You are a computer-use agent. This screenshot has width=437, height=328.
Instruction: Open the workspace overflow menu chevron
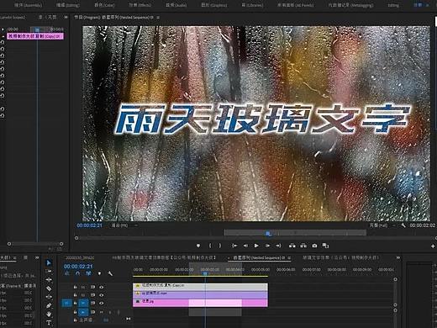pyautogui.click(x=428, y=5)
